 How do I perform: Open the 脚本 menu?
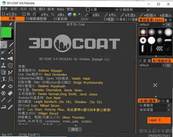point(51,9)
